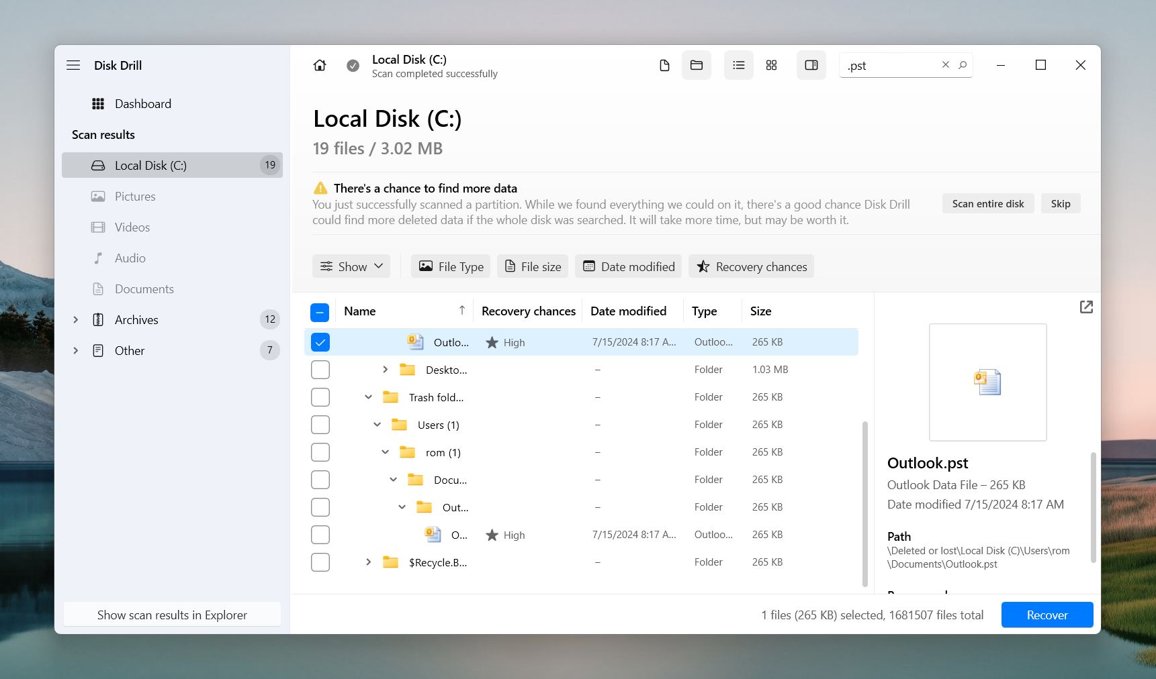Click the Local Disk (C:) drive icon
Viewport: 1156px width, 679px height.
tap(98, 165)
